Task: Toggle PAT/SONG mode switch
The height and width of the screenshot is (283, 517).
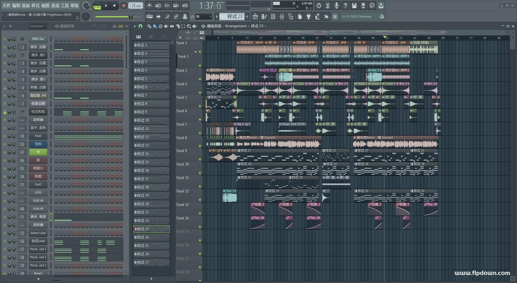Action: click(97, 6)
